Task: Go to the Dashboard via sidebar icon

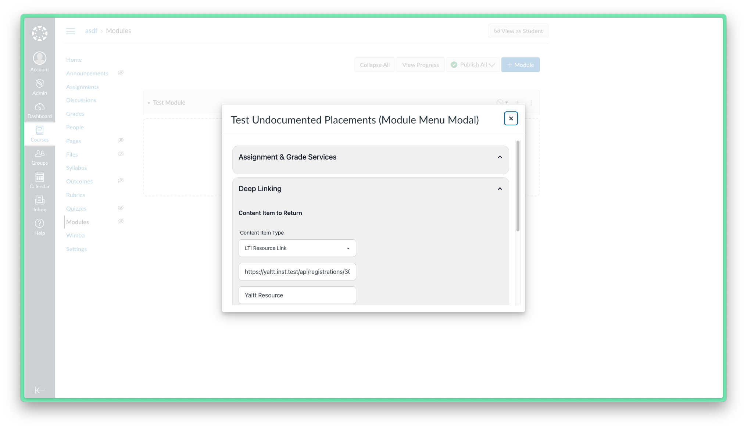Action: pyautogui.click(x=39, y=110)
